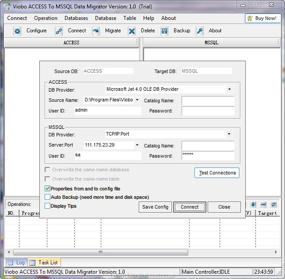Click the ACCESS Catalog Name field
Image resolution: width=285 pixels, height=279 pixels.
tap(208, 101)
